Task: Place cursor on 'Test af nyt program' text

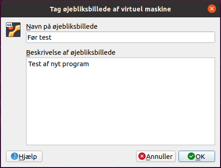Action: coord(58,64)
